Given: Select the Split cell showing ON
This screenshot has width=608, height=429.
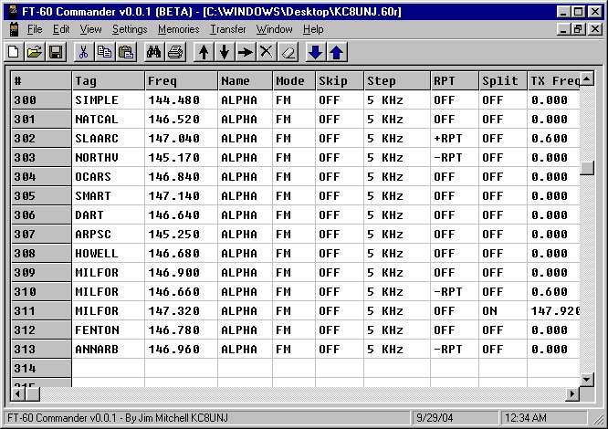Looking at the screenshot, I should point(503,311).
